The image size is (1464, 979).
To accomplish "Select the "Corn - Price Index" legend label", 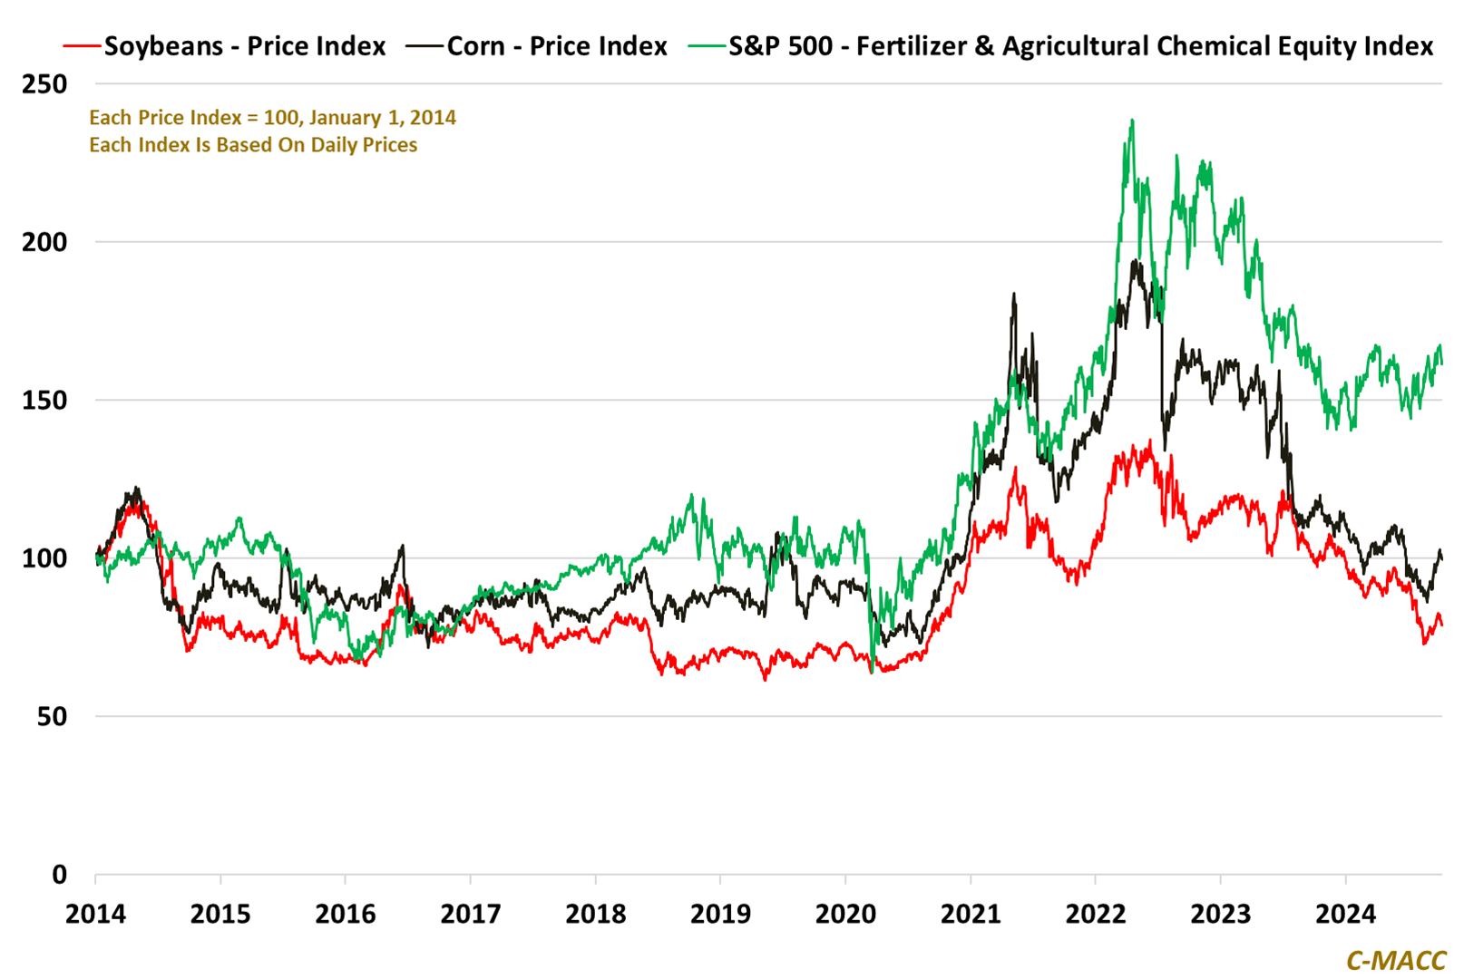I will click(x=557, y=46).
